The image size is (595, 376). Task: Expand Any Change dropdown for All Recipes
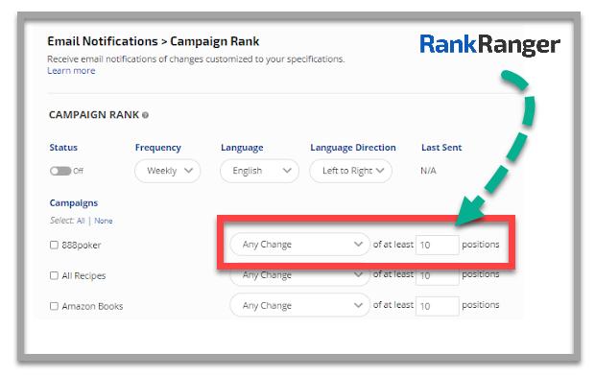[x=299, y=275]
